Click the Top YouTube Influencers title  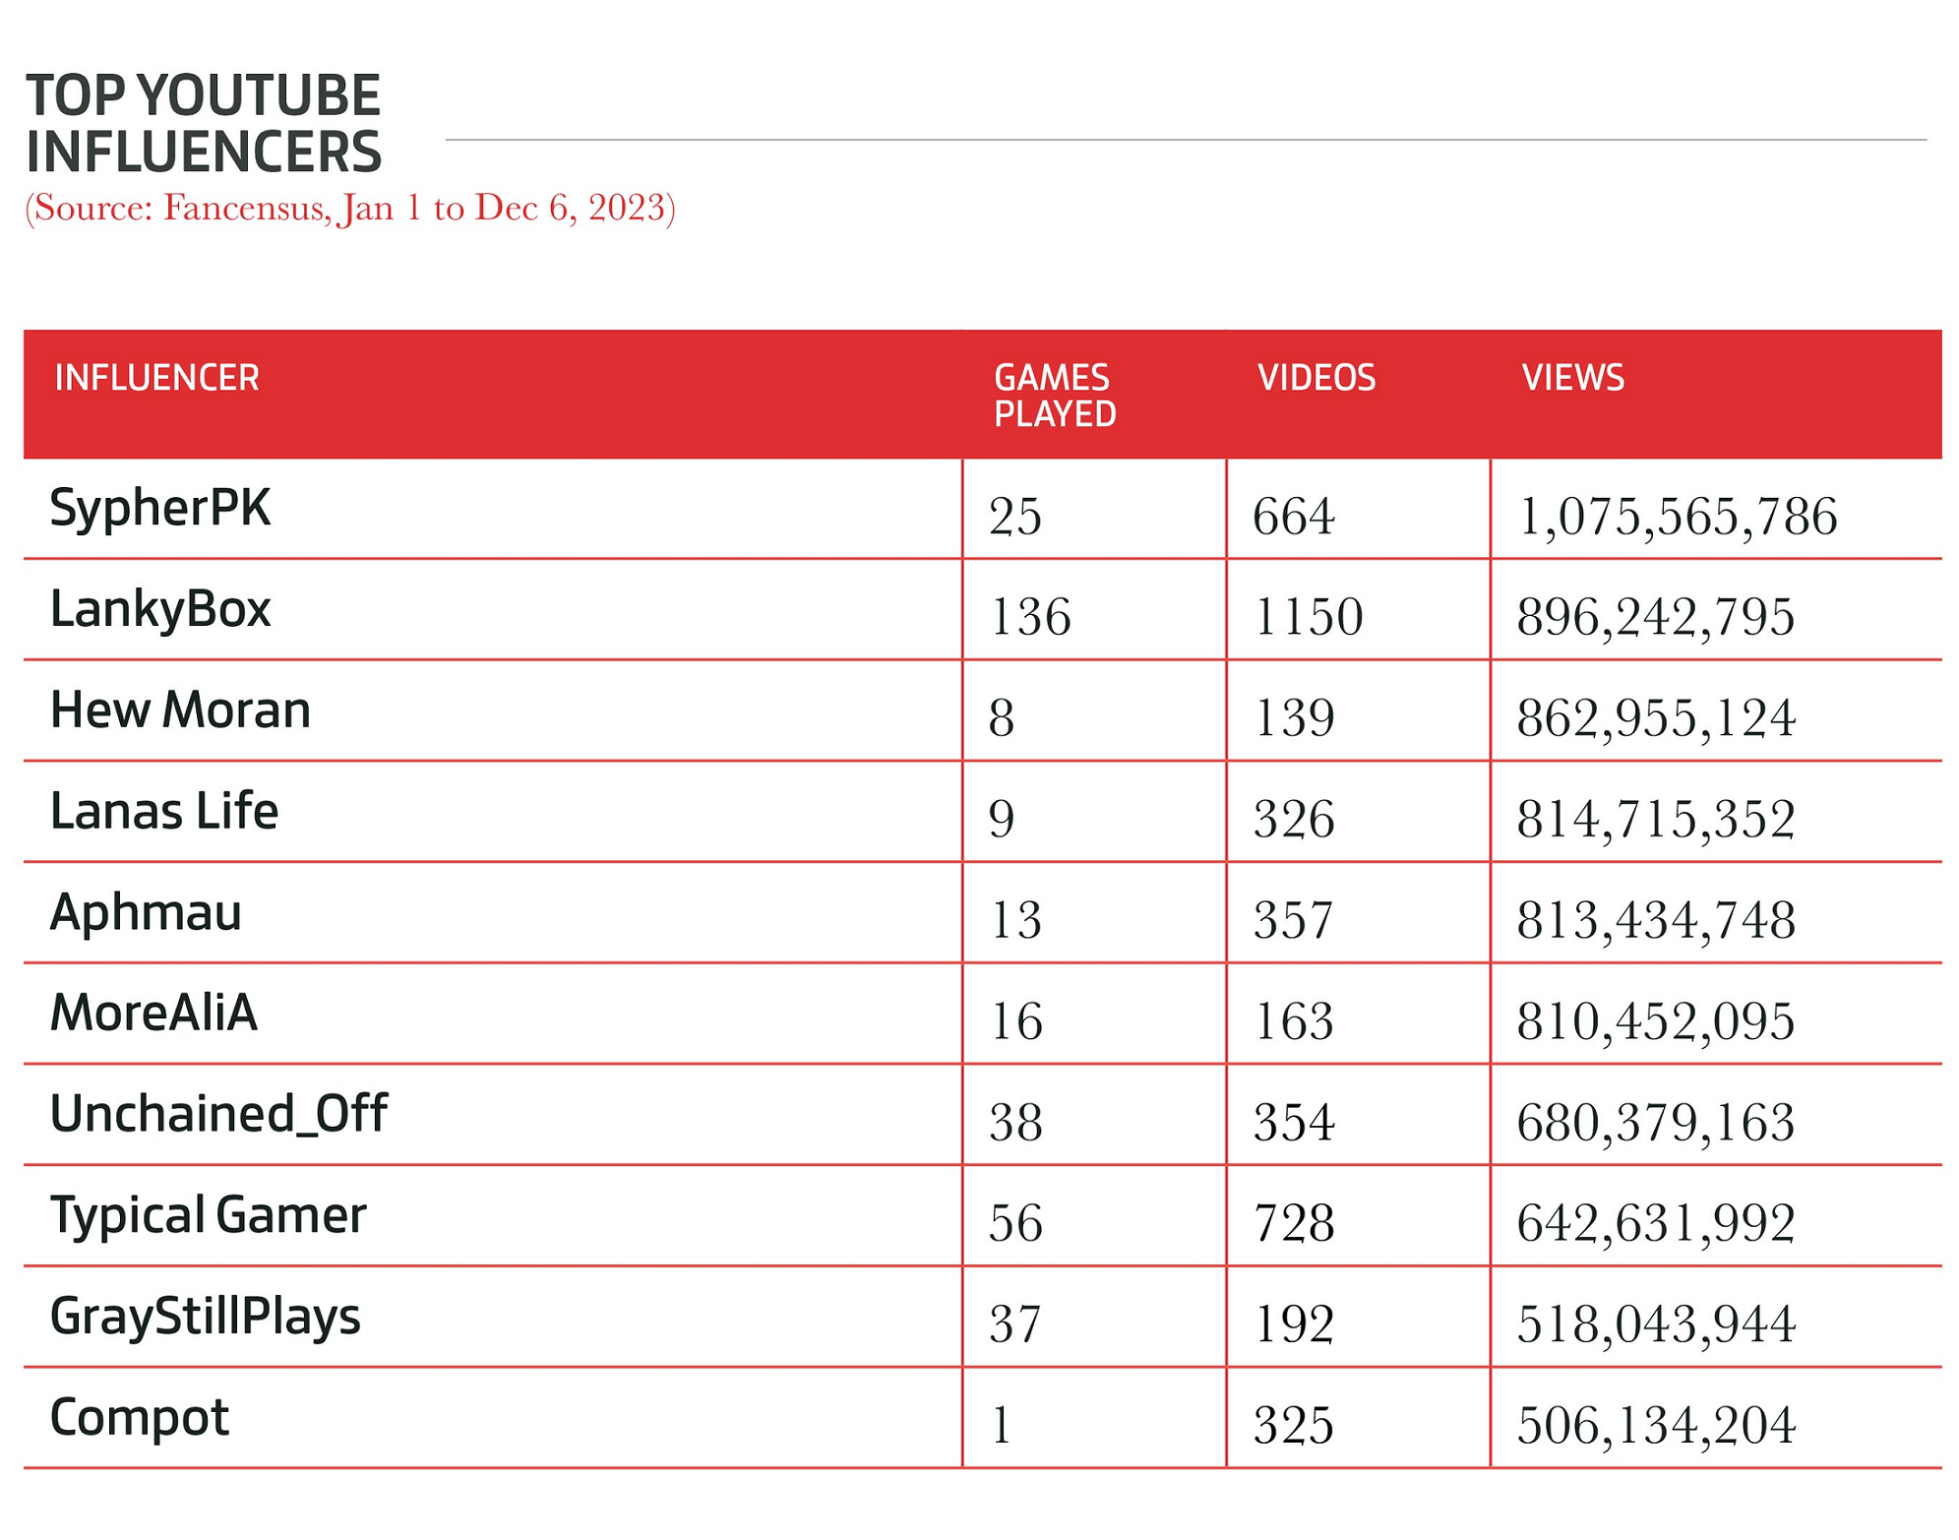[204, 123]
